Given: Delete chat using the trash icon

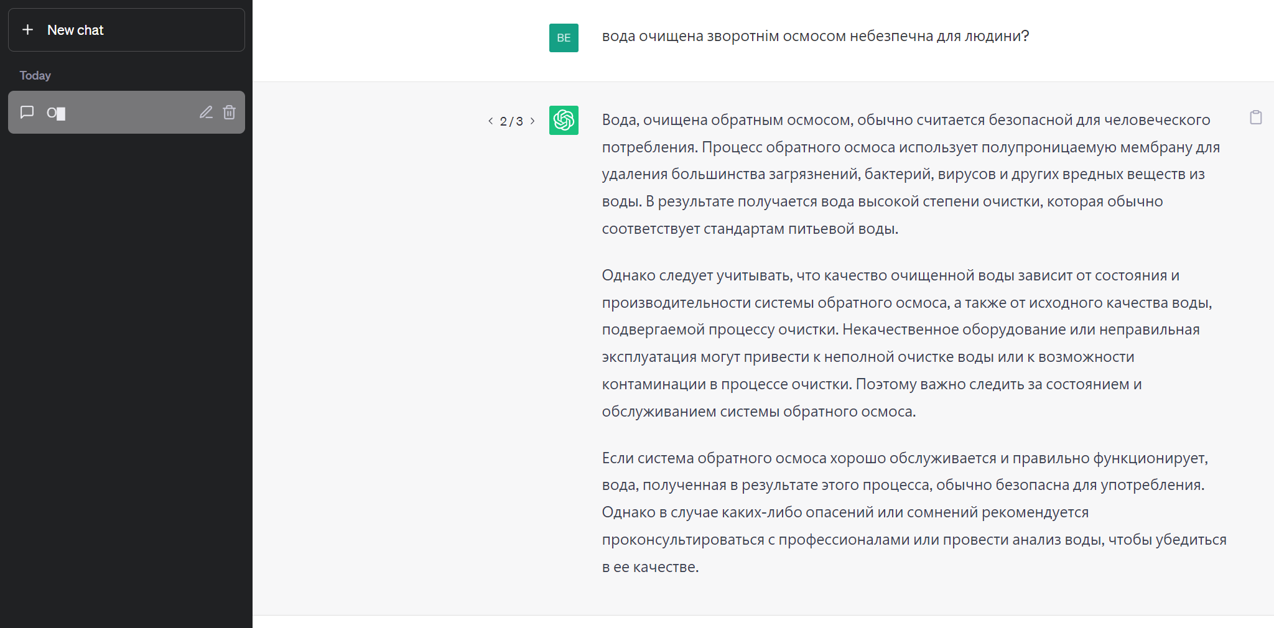Looking at the screenshot, I should (x=230, y=113).
